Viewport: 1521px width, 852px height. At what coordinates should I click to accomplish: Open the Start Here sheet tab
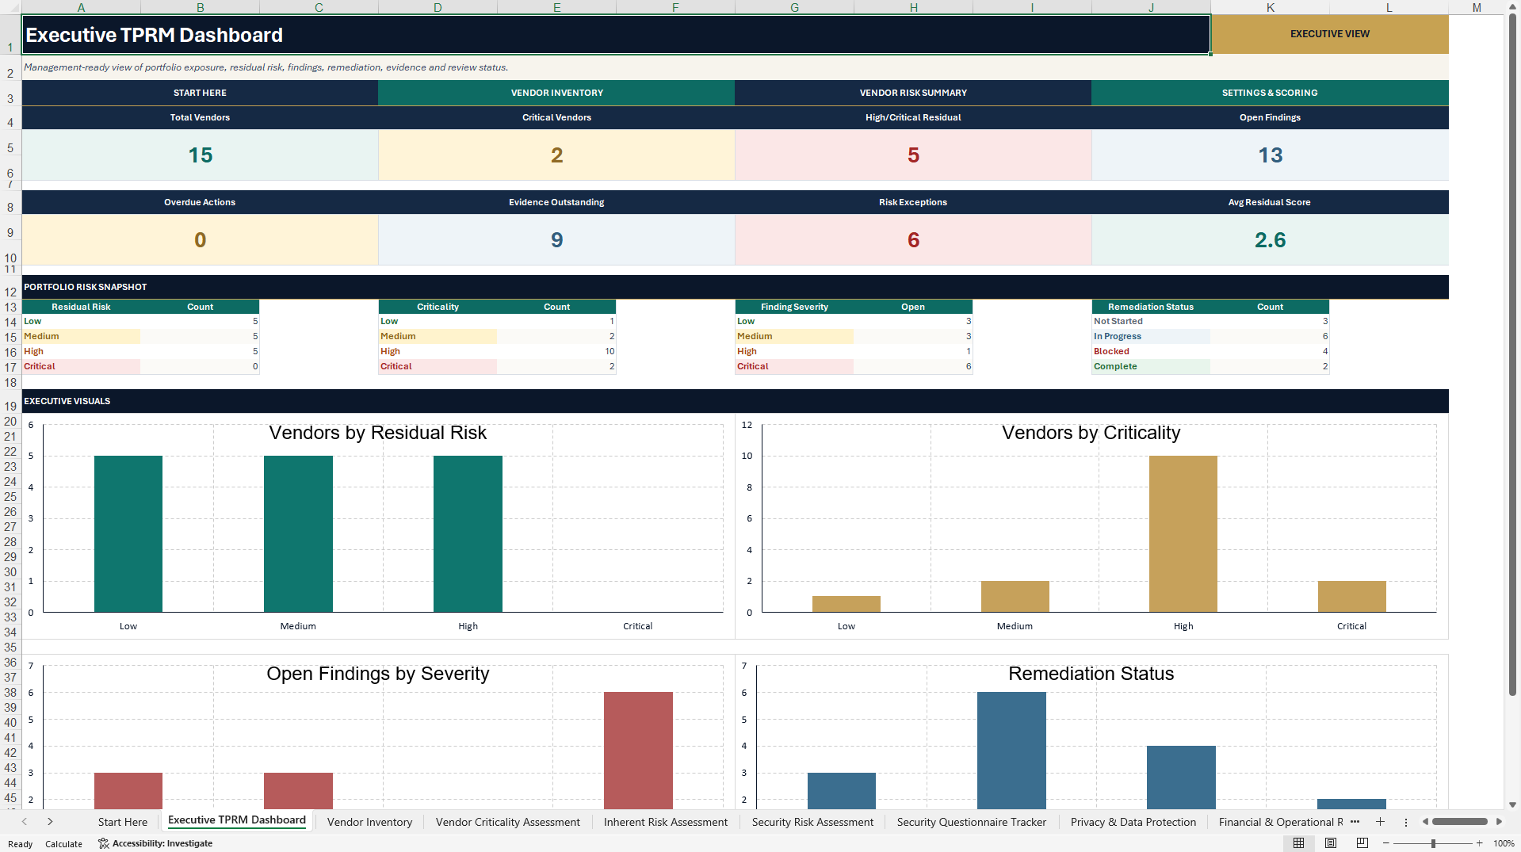pyautogui.click(x=123, y=822)
